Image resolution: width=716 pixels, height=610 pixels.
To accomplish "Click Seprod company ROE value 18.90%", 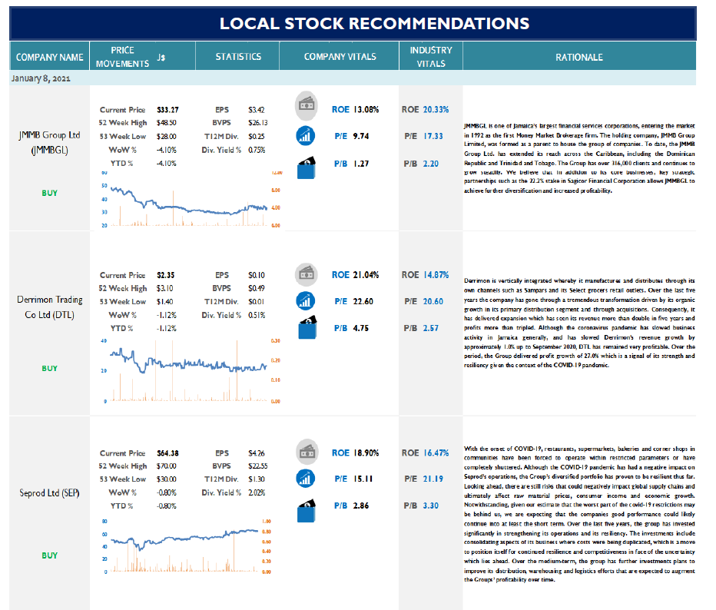I will [366, 453].
